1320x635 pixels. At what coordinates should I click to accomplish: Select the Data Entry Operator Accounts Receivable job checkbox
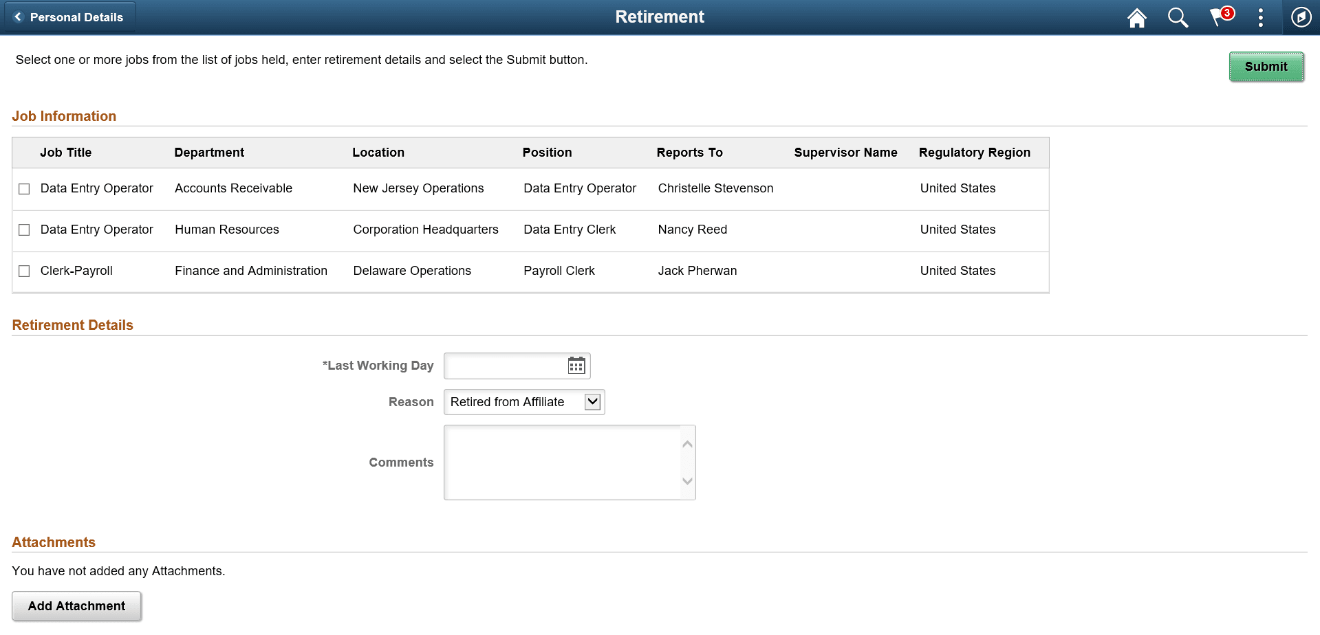tap(24, 188)
